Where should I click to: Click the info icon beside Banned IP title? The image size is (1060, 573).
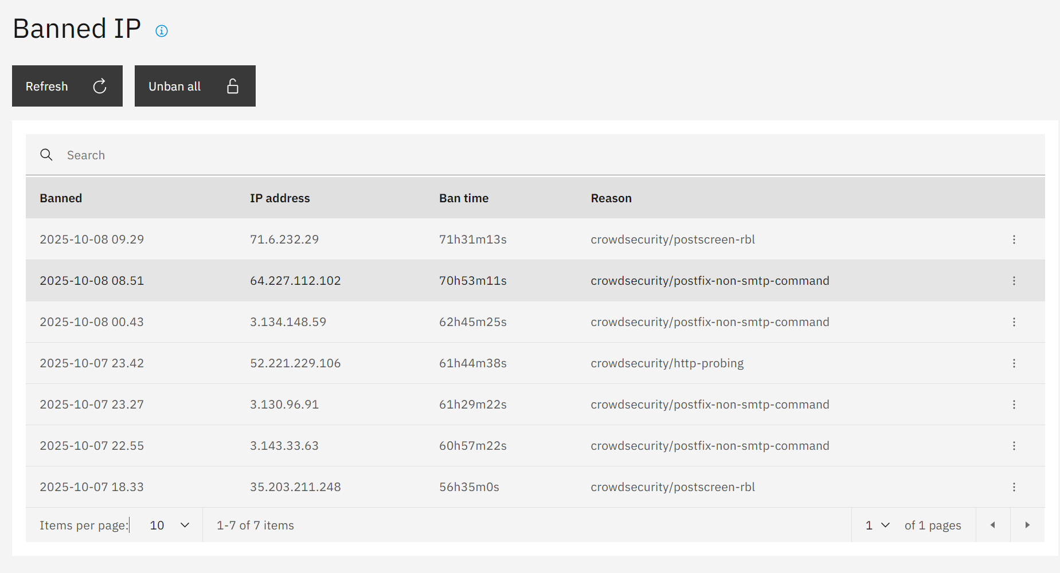pos(162,31)
